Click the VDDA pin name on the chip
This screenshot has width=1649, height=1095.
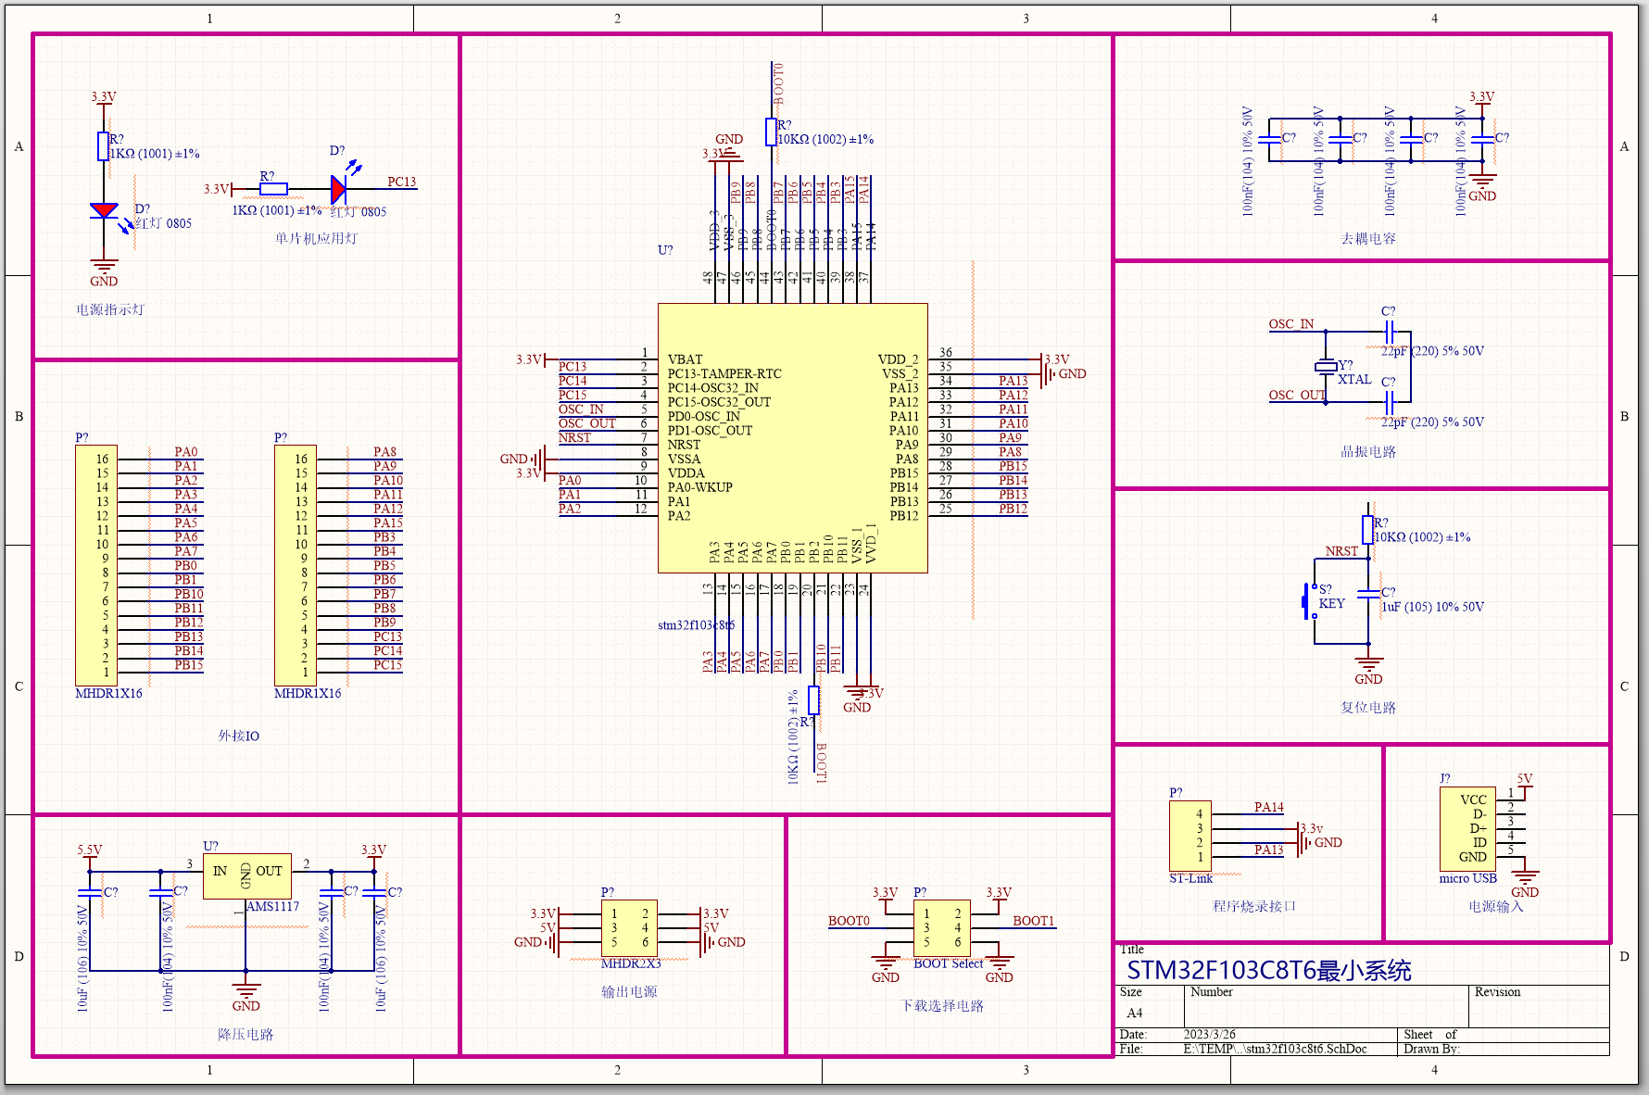tap(686, 473)
